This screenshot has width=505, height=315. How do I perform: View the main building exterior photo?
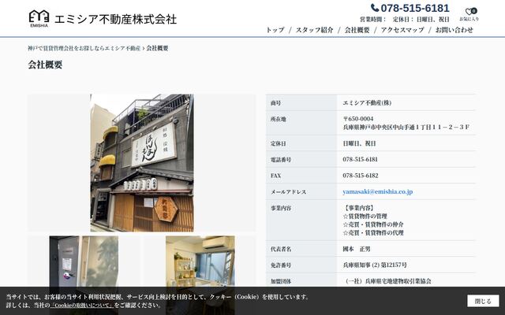[x=142, y=163]
